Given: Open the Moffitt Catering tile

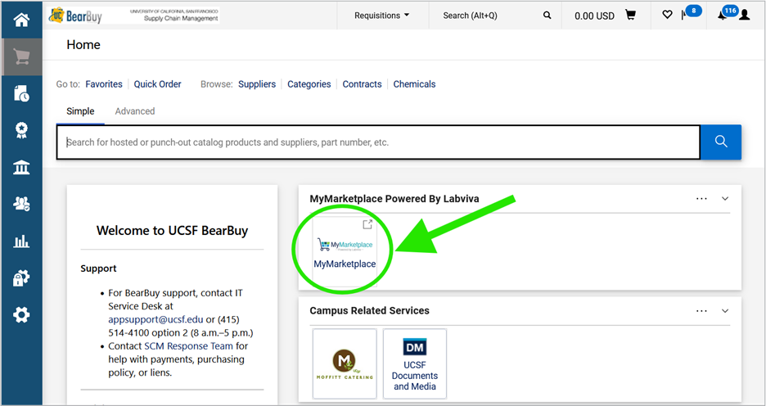Looking at the screenshot, I should pos(345,363).
